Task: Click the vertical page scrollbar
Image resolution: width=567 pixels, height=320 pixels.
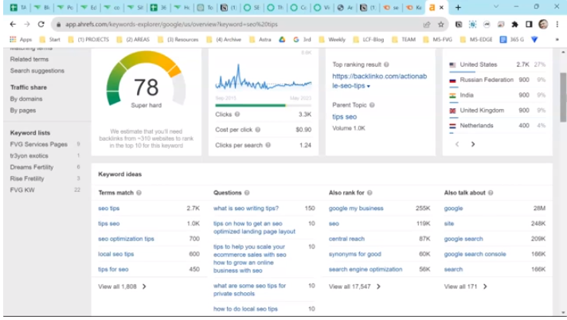Action: (563, 98)
